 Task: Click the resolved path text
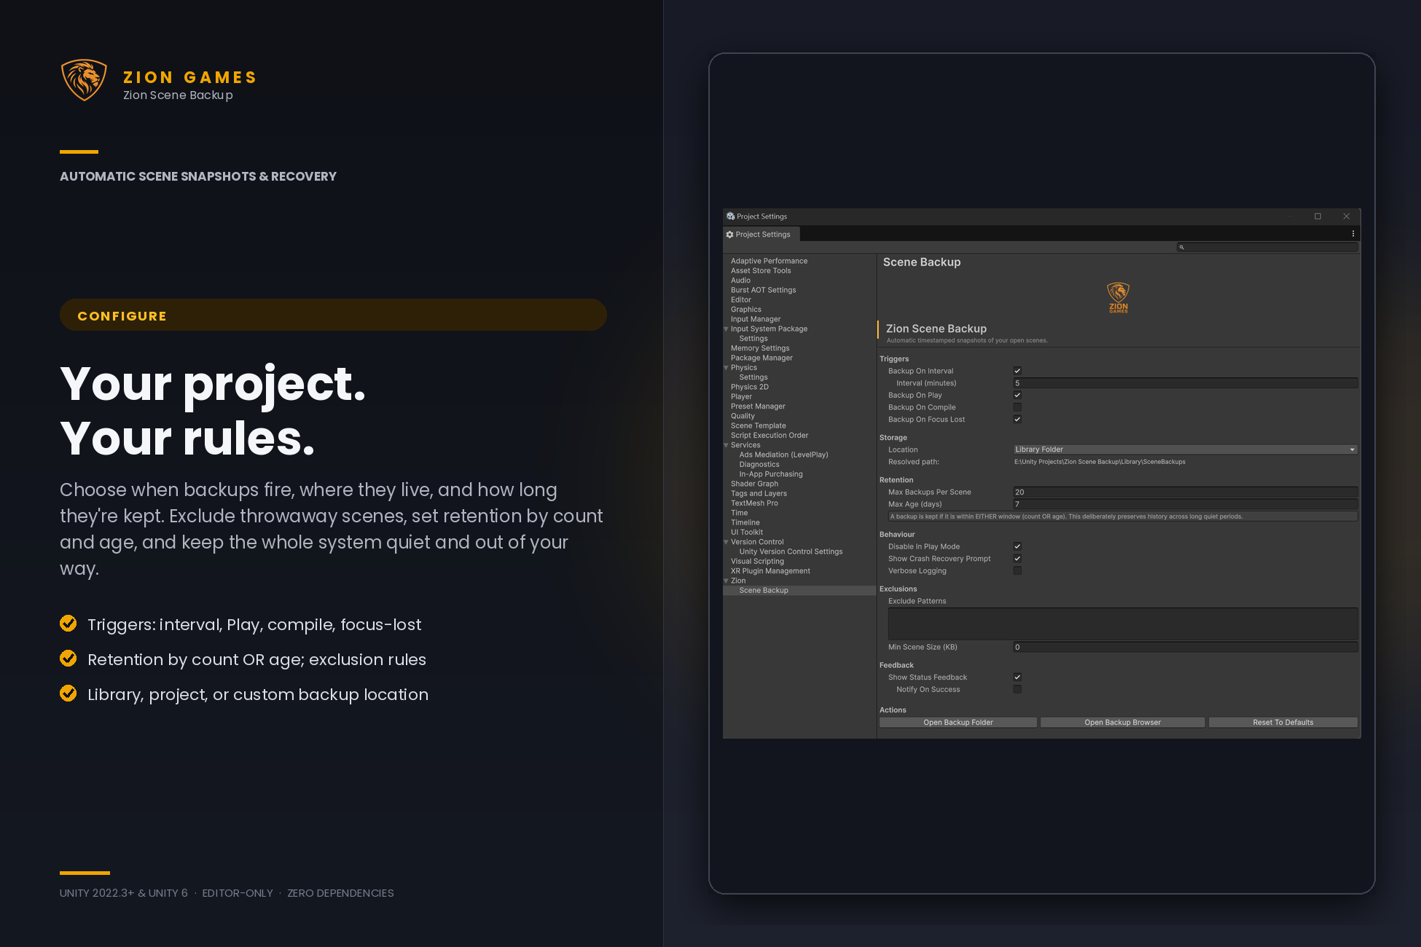coord(1100,462)
